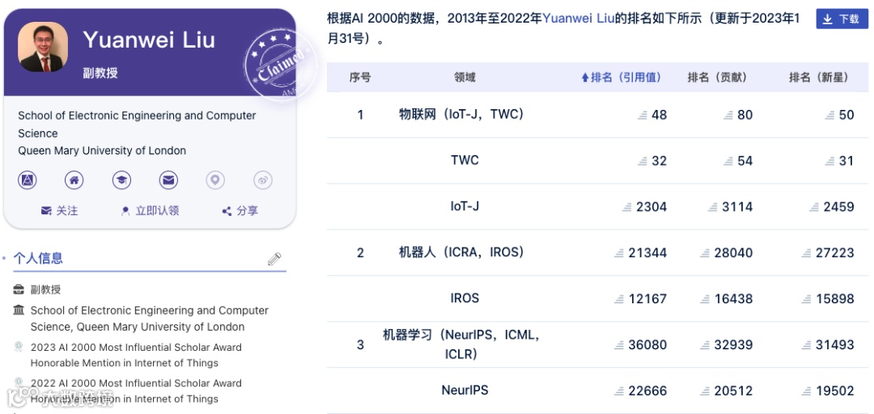Click the greyed-out location pin icon
Image resolution: width=874 pixels, height=414 pixels.
click(215, 180)
